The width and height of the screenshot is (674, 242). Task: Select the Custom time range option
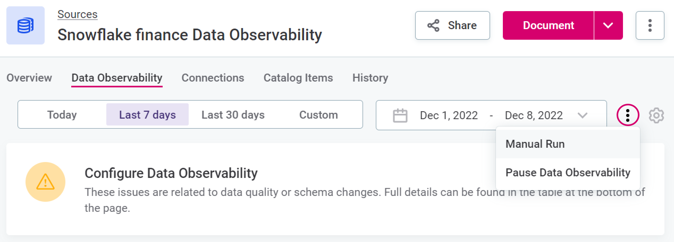(x=318, y=115)
